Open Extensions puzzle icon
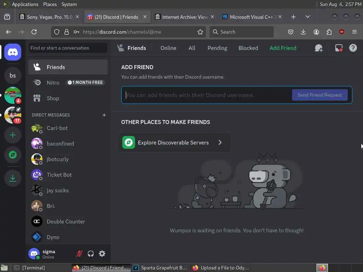Image resolution: width=363 pixels, height=272 pixels. [329, 32]
